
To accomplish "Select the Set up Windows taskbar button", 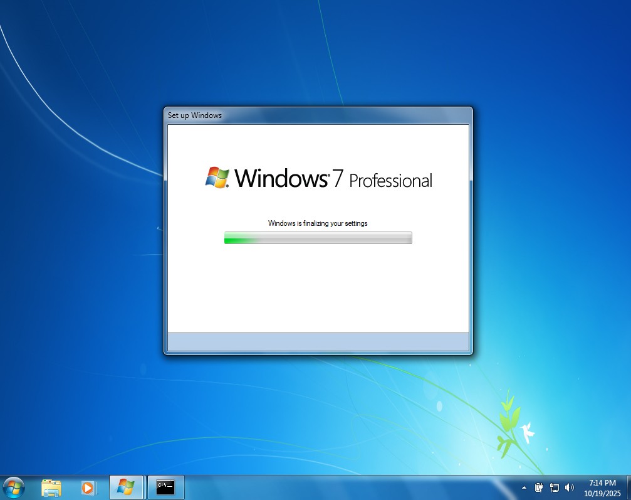I will pos(126,487).
